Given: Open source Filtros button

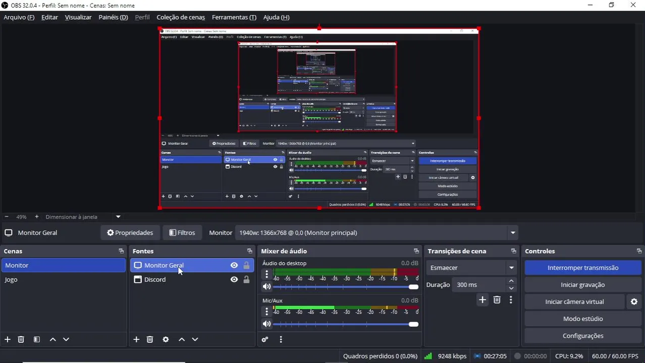Looking at the screenshot, I should coord(182,232).
